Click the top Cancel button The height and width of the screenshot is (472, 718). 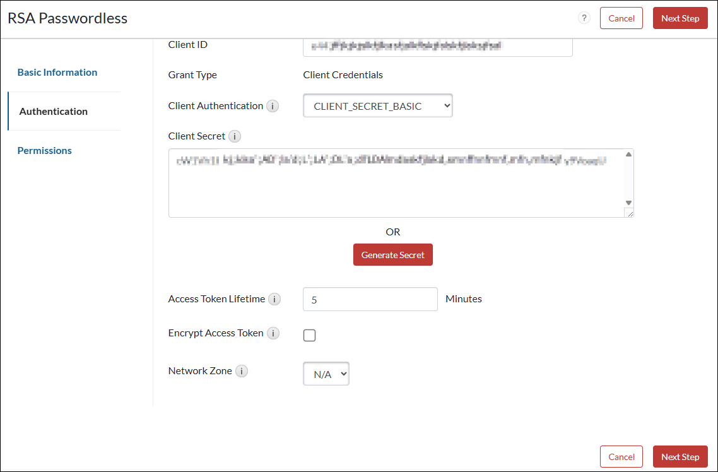(x=621, y=18)
